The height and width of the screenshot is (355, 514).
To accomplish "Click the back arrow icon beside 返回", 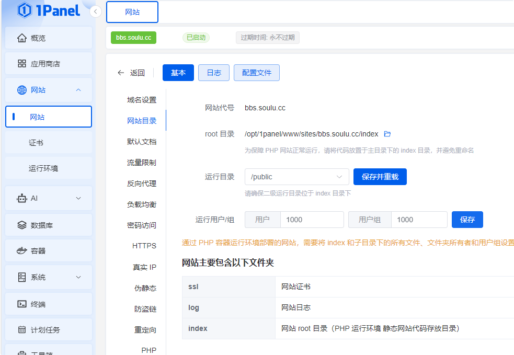I will 121,73.
